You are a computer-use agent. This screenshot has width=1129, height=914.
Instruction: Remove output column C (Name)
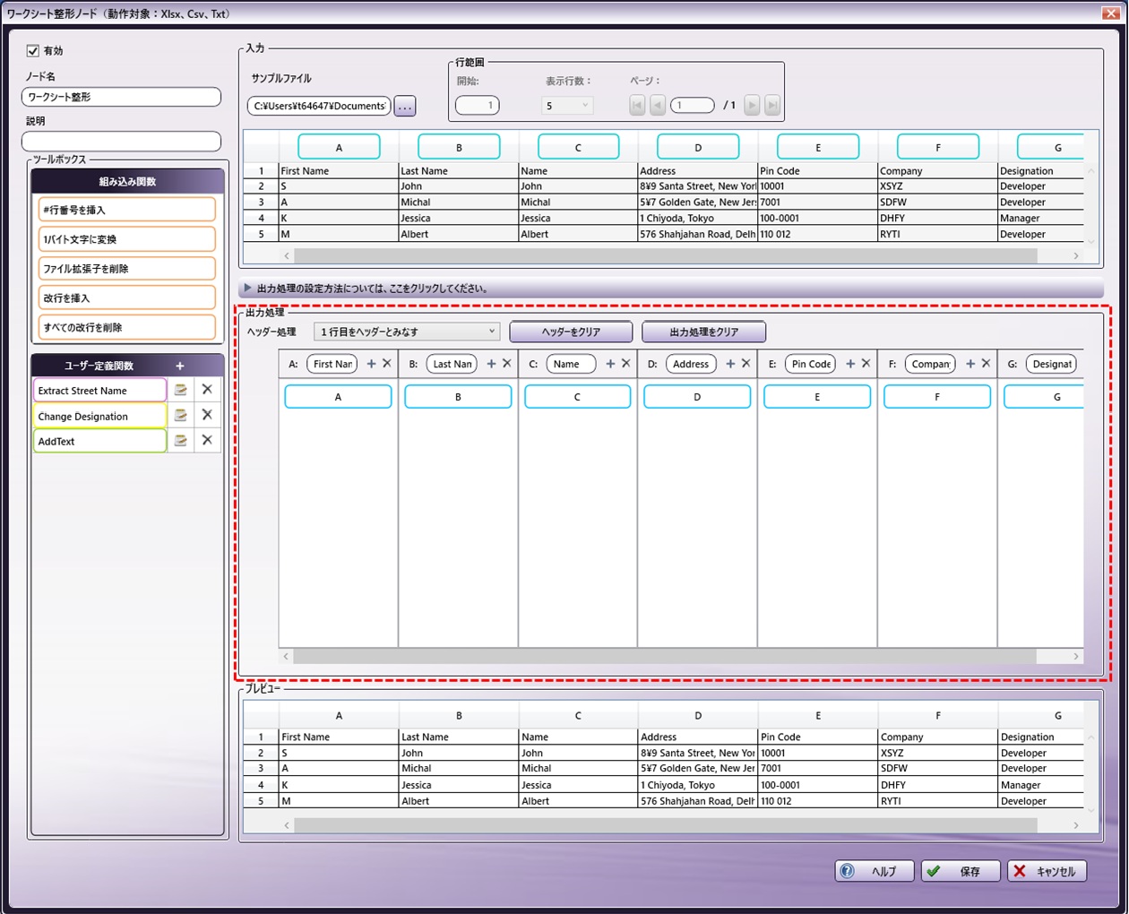click(x=626, y=364)
